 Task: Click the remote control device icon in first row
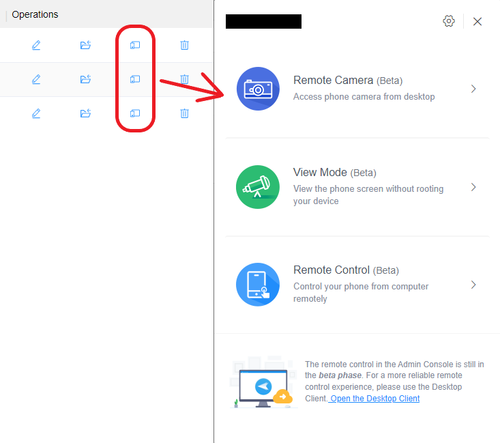135,45
